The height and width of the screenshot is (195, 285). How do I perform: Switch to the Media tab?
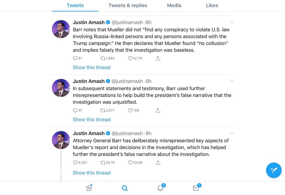point(174,6)
